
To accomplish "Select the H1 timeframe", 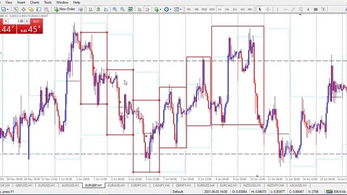I will click(220, 9).
